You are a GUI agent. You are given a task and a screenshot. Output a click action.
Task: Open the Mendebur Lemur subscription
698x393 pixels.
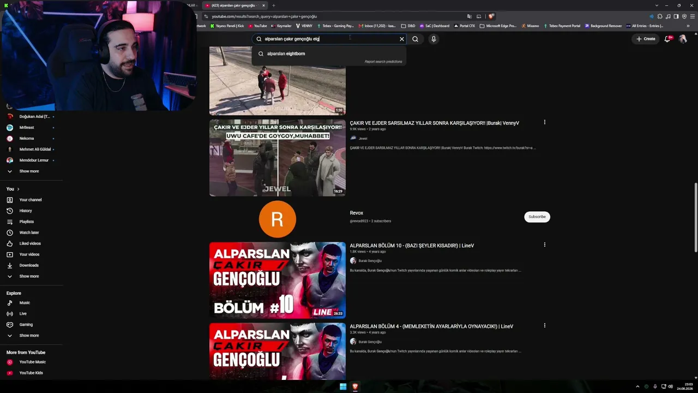click(x=34, y=160)
